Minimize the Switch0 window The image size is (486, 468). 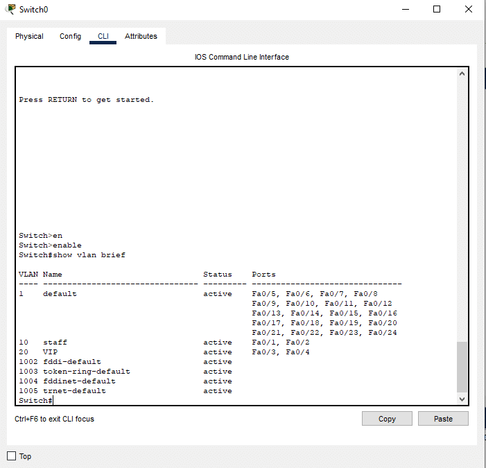(406, 9)
